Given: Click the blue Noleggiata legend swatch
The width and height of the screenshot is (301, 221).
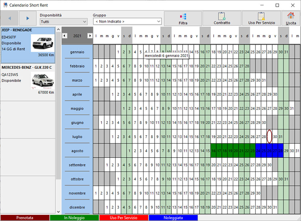Looking at the screenshot, I should [x=173, y=218].
